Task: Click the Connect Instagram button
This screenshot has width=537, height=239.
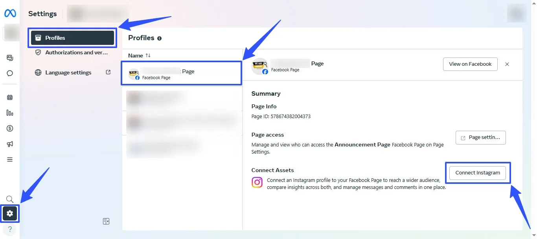Action: [478, 172]
